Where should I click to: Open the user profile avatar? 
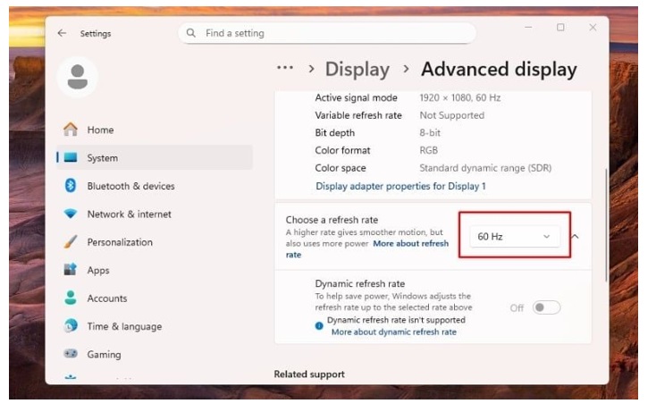click(x=77, y=78)
